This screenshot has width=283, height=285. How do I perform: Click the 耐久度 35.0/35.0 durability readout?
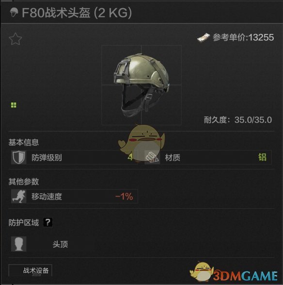[238, 120]
